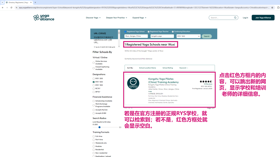Image resolution: width=280 pixels, height=157 pixels.
Task: Close the Directory Registrants tab
Action: 31,3
